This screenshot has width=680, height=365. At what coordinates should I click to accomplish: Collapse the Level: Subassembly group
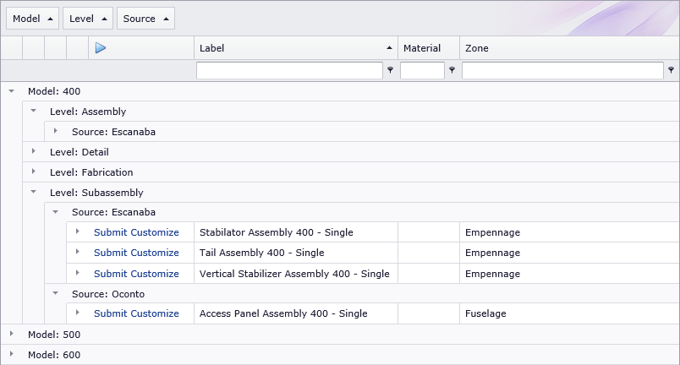click(x=33, y=193)
